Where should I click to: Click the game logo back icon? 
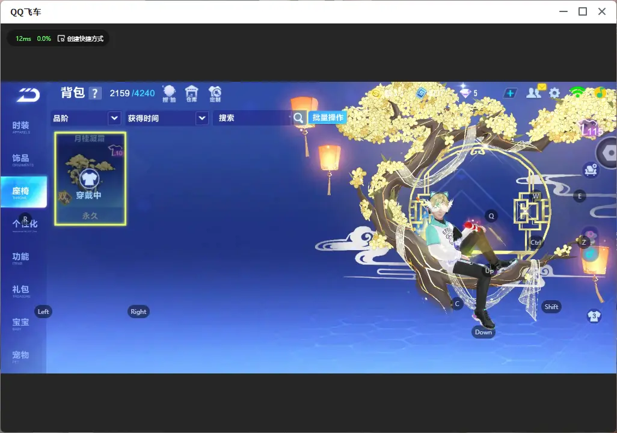pyautogui.click(x=28, y=95)
